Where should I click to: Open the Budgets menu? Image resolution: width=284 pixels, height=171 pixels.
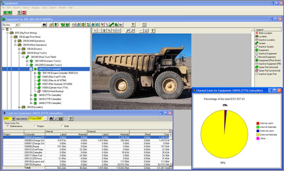(x=35, y=8)
